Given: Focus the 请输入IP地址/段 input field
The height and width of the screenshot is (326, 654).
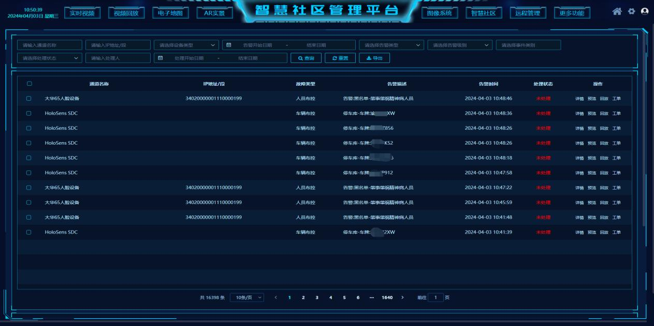Looking at the screenshot, I should (x=118, y=45).
